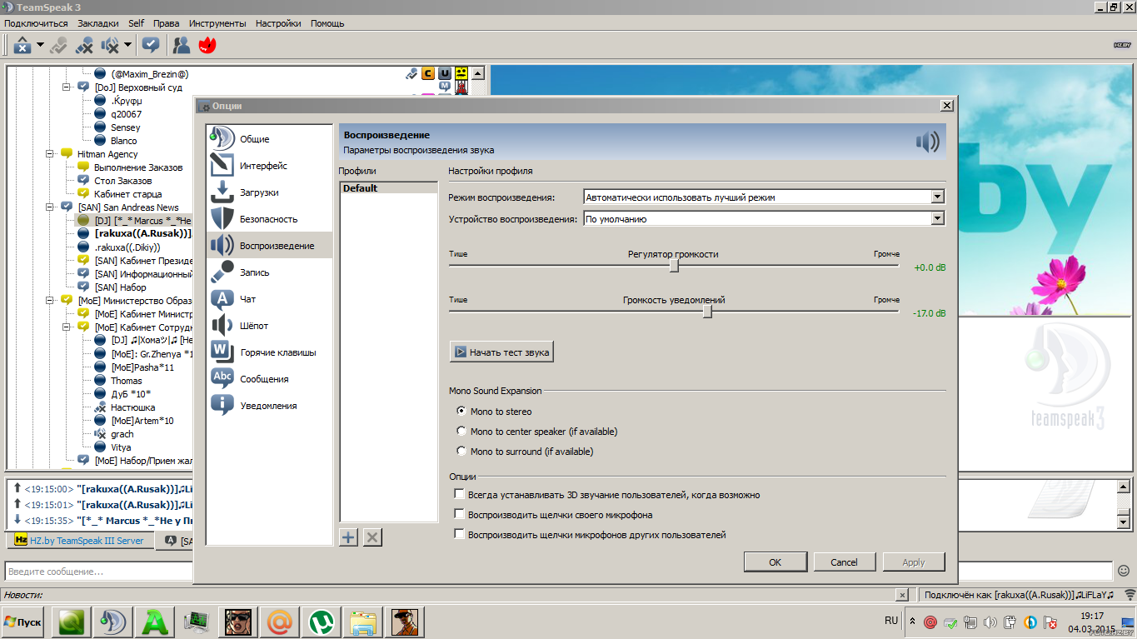Select the Mono to stereo radio option

[461, 412]
